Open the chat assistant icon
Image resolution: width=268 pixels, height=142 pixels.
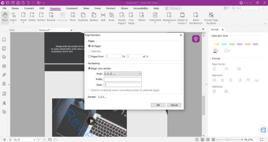pyautogui.click(x=263, y=130)
